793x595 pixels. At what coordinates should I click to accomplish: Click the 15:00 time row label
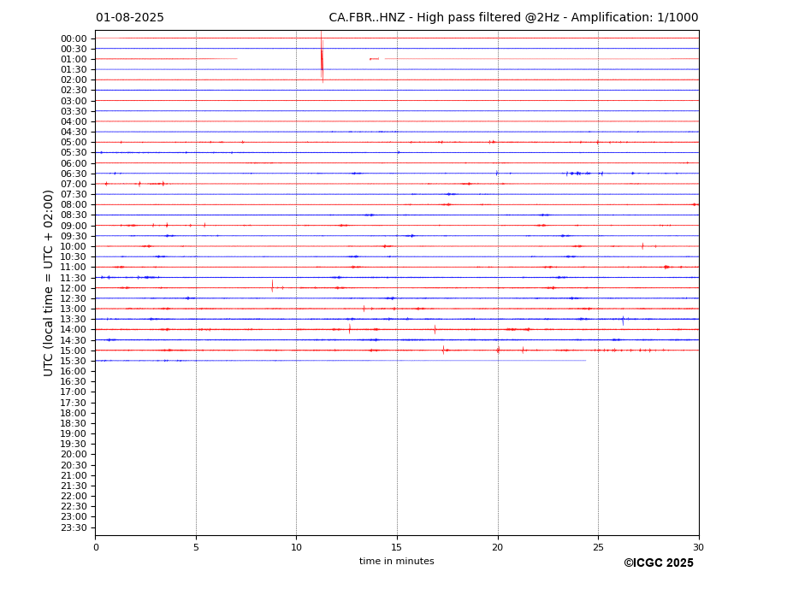pyautogui.click(x=74, y=351)
